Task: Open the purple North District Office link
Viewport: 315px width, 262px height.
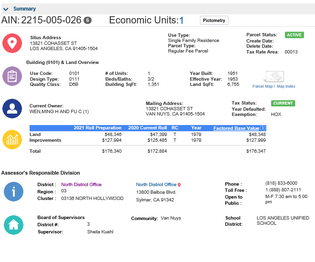Action: point(81,184)
